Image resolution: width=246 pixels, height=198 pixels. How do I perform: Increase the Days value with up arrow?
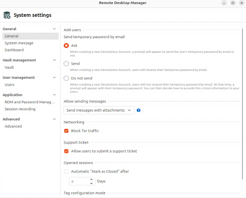tap(91, 180)
